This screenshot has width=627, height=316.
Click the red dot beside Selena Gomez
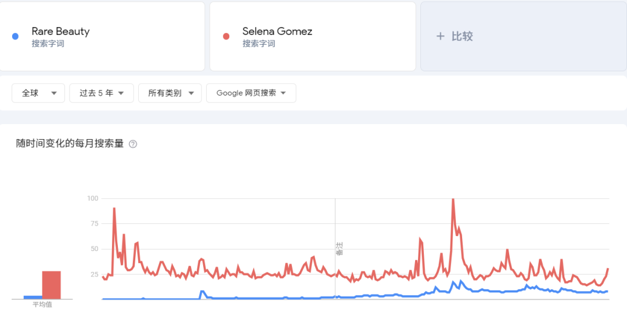click(226, 37)
